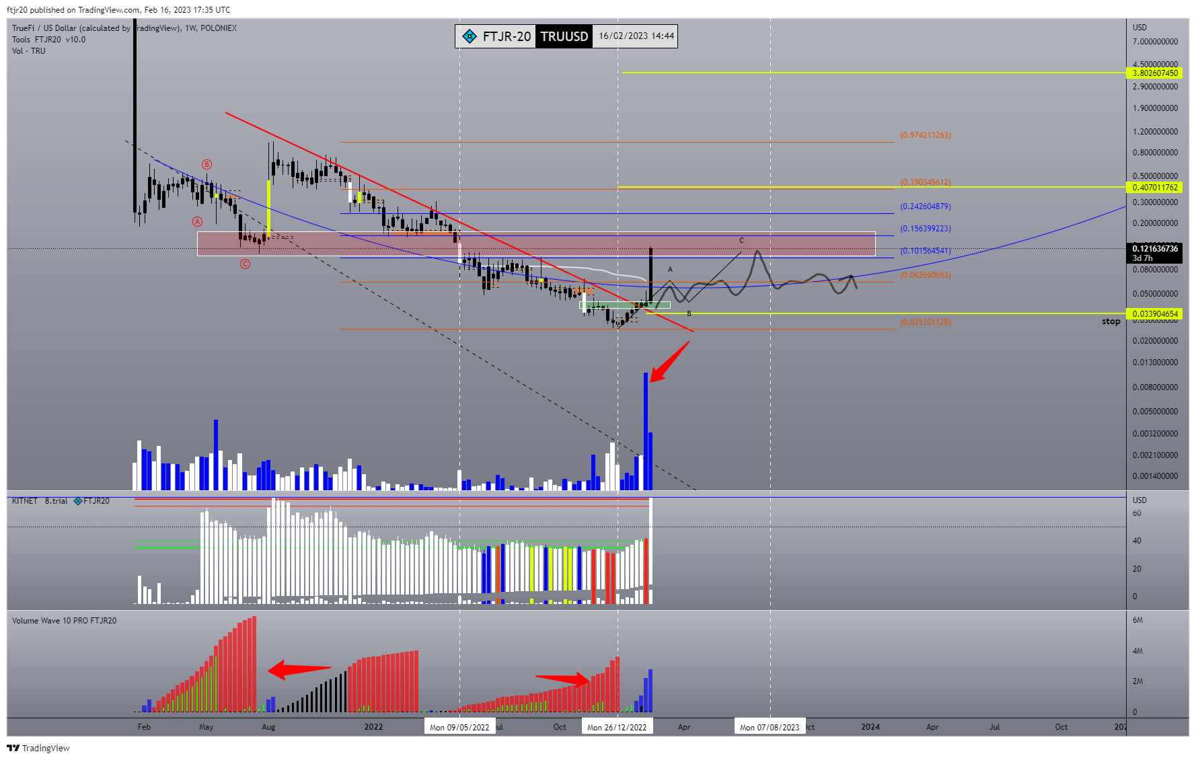Select the (0.390345612) fib level label
1196x760 pixels.
[x=926, y=182]
